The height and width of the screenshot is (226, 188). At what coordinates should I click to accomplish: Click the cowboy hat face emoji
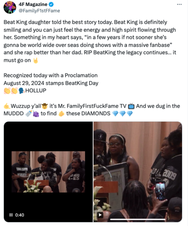click(45, 106)
